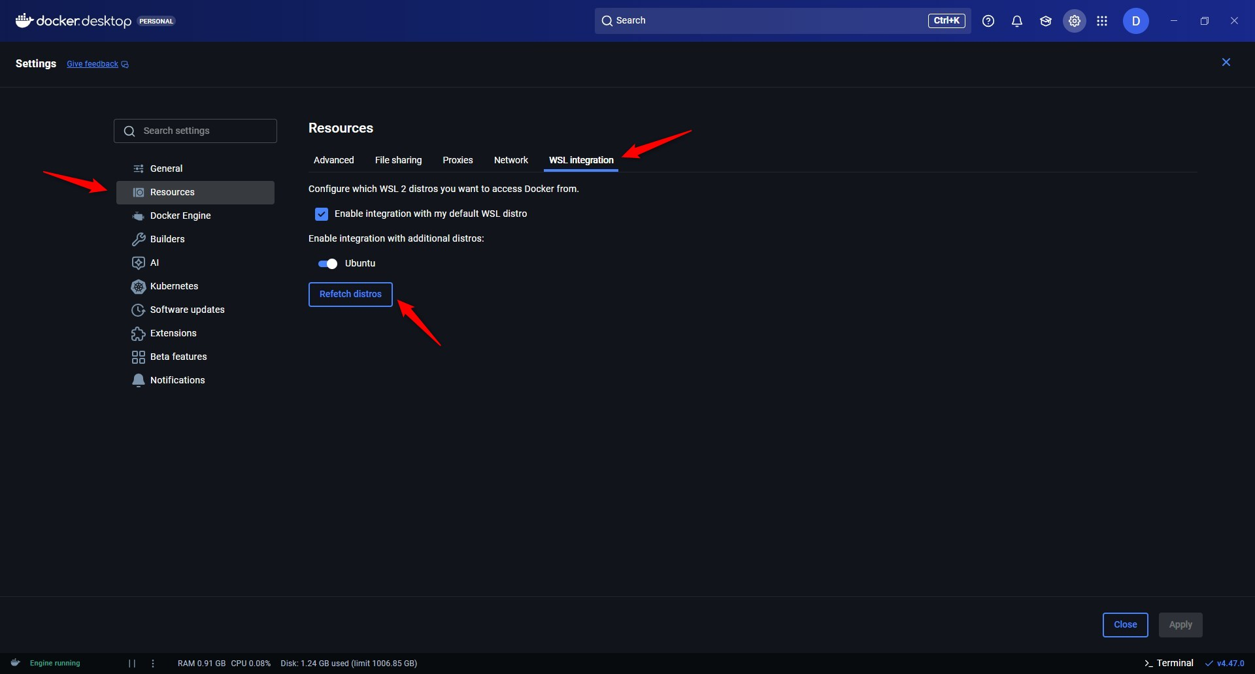Viewport: 1255px width, 674px height.
Task: Click the Notifications bell icon in sidebar
Action: pos(139,380)
